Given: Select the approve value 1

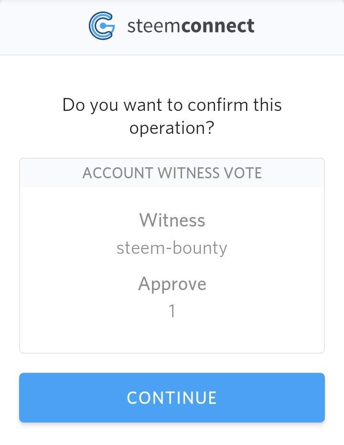Looking at the screenshot, I should (x=172, y=311).
